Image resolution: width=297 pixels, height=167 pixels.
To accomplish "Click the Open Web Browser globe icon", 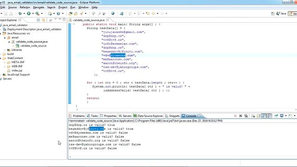I will pos(113,13).
